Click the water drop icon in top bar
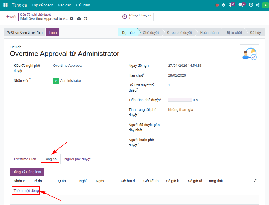 [223, 5]
